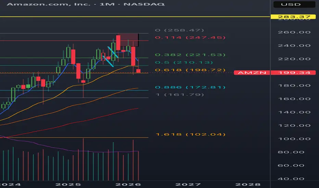Click the chart title Amazon.com, Inc. 1M NASDAQ

point(86,4)
